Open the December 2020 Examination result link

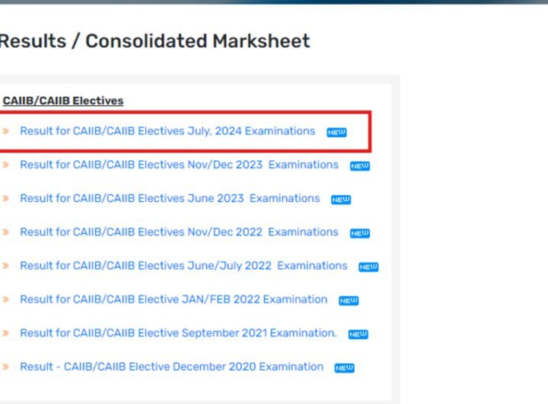click(171, 367)
